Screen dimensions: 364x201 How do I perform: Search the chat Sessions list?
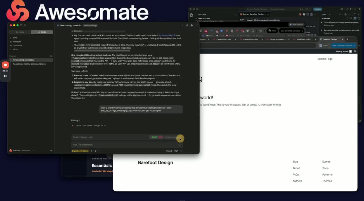(x=351, y=18)
